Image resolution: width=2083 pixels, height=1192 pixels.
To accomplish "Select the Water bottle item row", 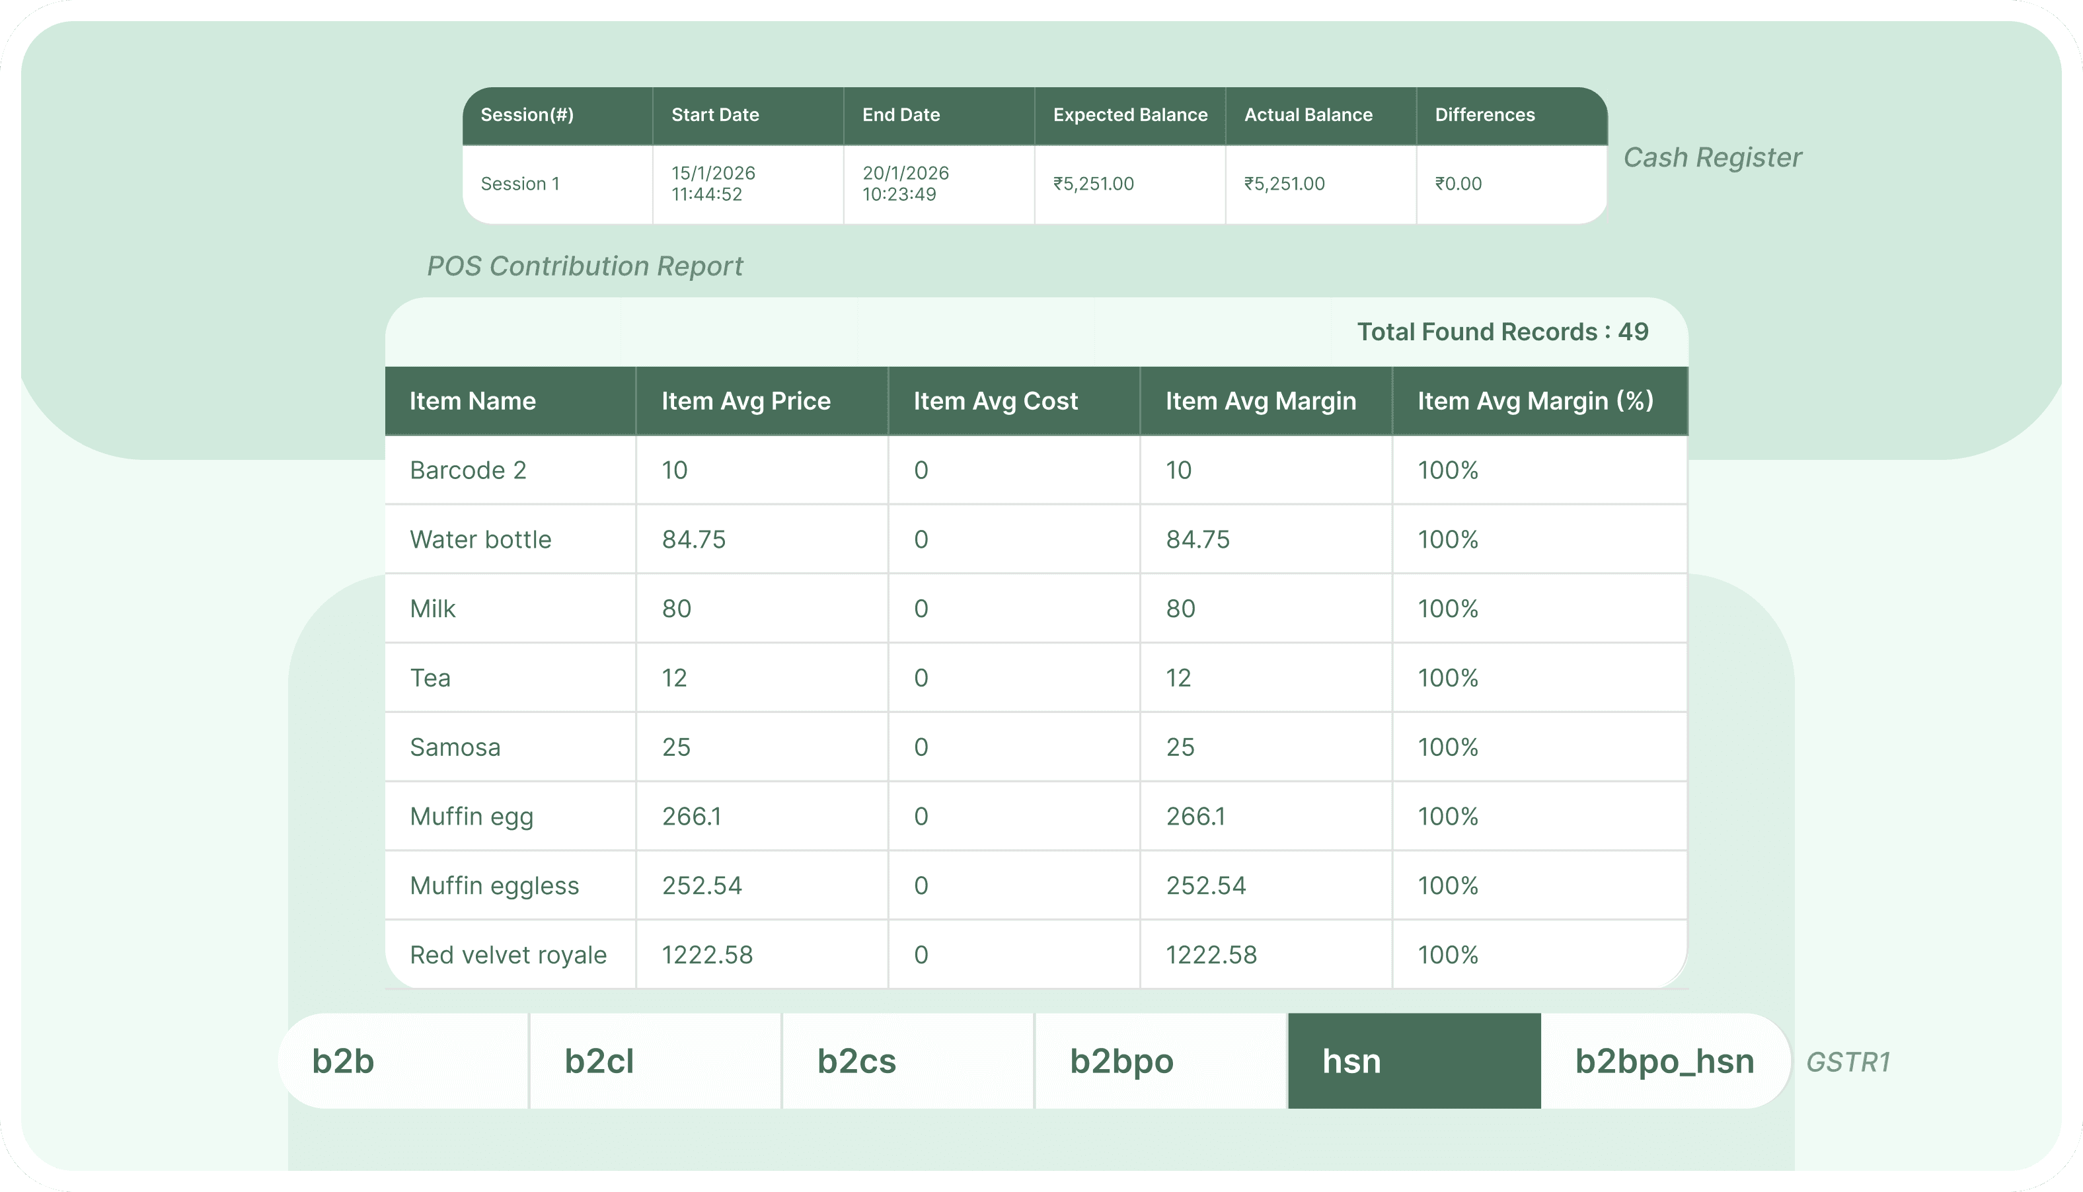I will [x=480, y=540].
